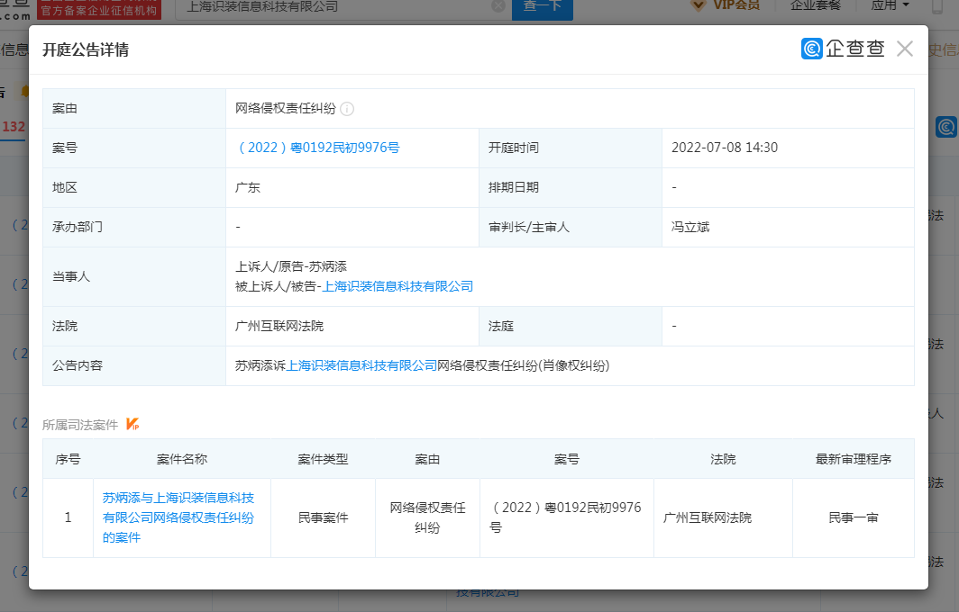This screenshot has height=612, width=959.
Task: Click 案件名称 column header
Action: tap(182, 459)
